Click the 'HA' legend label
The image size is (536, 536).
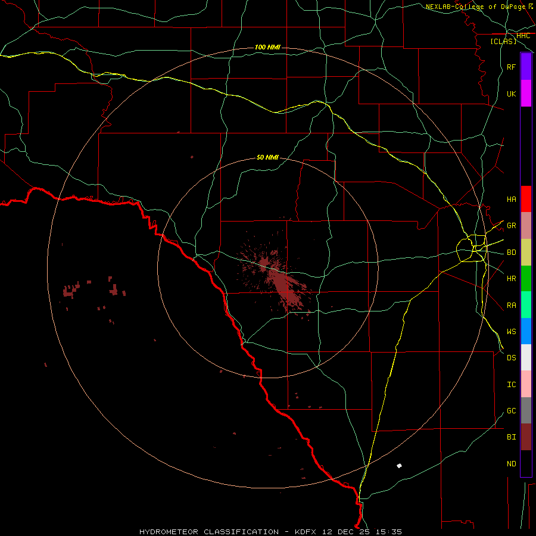(512, 200)
